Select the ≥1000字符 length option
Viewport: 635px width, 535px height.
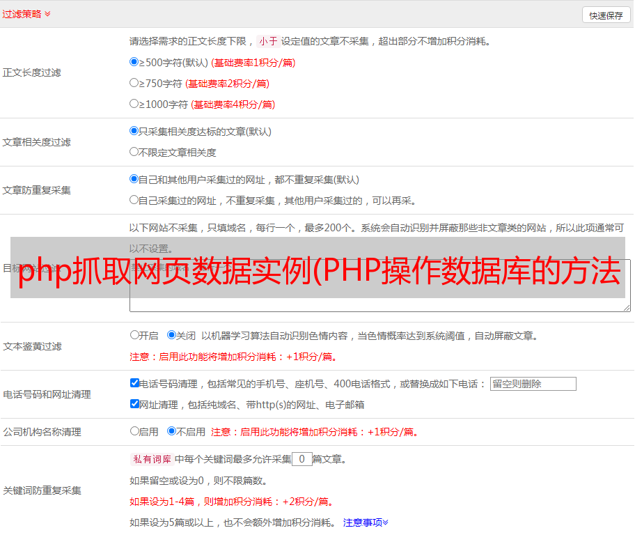click(134, 104)
